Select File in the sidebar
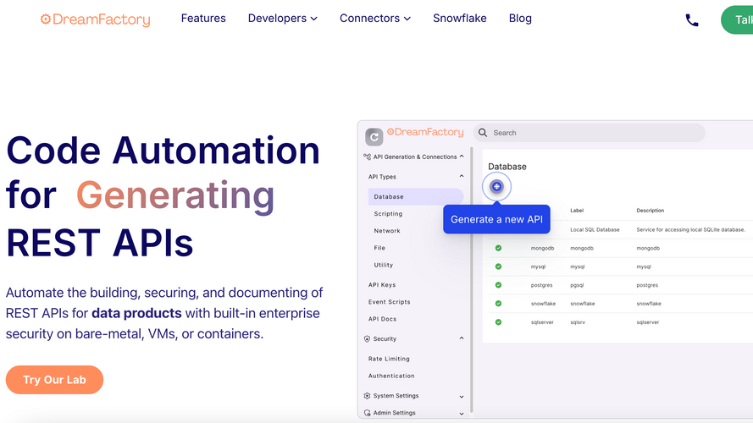The image size is (753, 423). [379, 248]
